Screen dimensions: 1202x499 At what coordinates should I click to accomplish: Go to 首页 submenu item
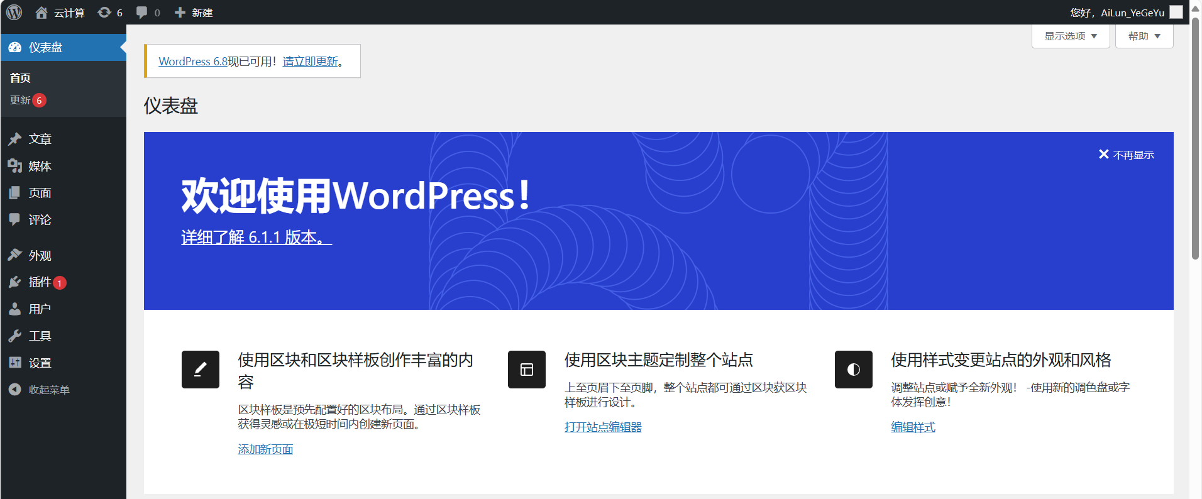pyautogui.click(x=20, y=78)
